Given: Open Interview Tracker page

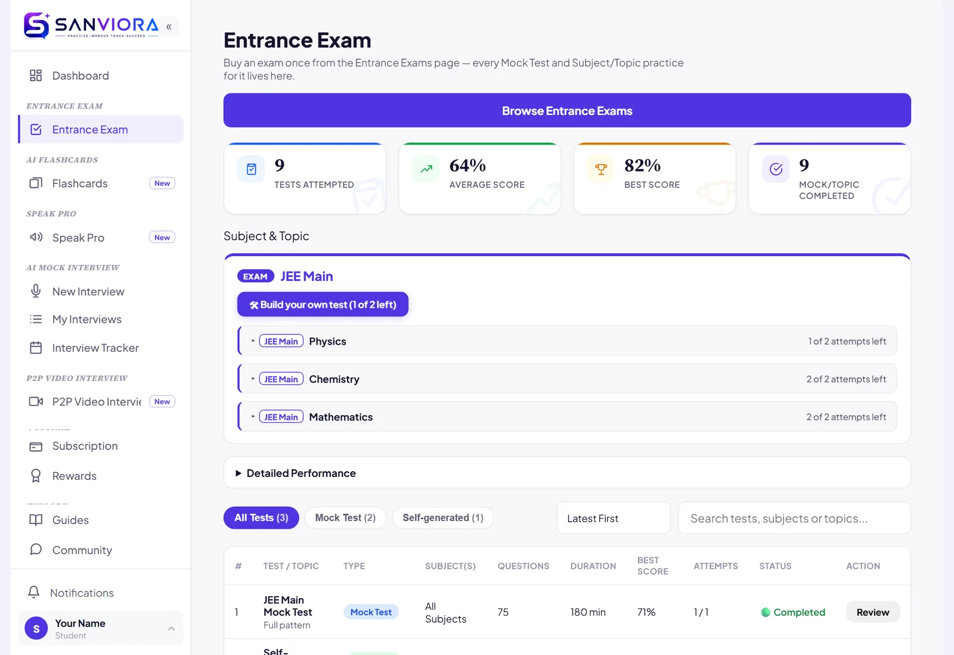Looking at the screenshot, I should click(x=101, y=348).
